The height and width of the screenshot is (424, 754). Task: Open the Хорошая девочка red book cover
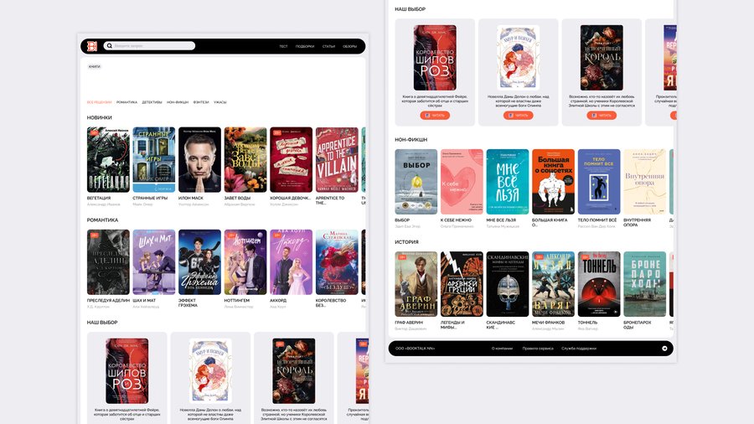click(291, 159)
